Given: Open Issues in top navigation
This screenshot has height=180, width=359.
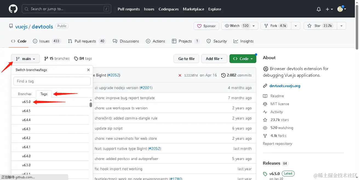Looking at the screenshot, I should pyautogui.click(x=149, y=9).
